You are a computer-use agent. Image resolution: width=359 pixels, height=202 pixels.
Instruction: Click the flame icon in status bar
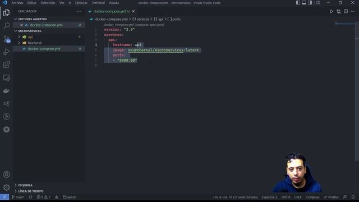coord(56,197)
